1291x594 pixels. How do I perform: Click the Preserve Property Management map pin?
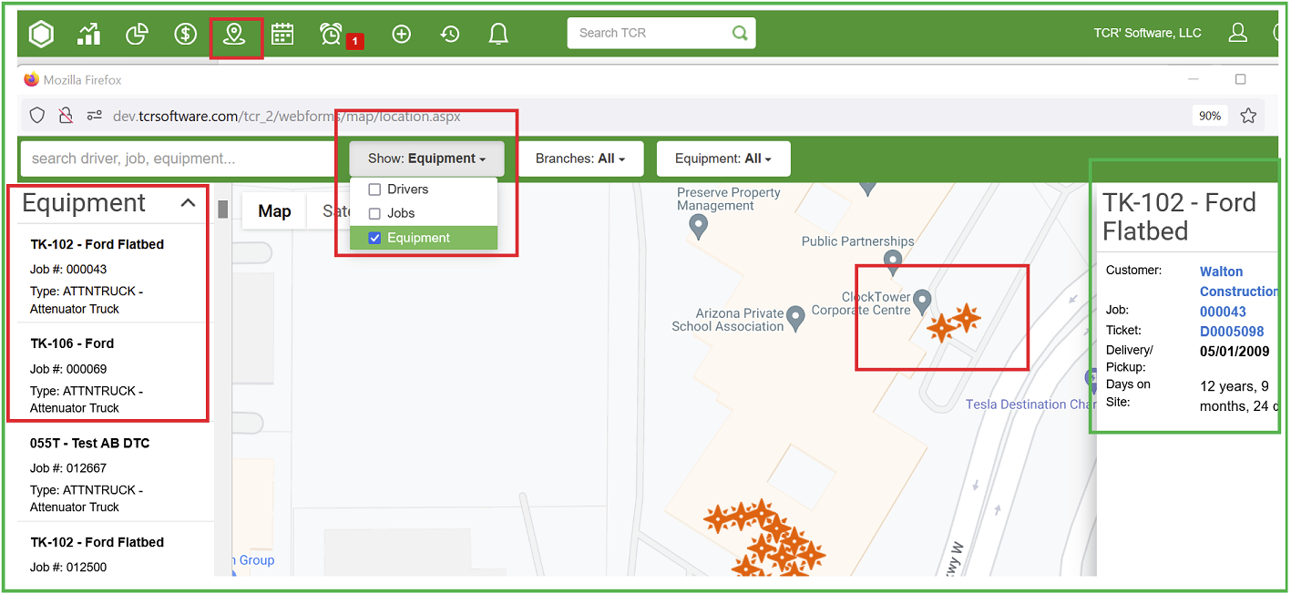pyautogui.click(x=699, y=226)
